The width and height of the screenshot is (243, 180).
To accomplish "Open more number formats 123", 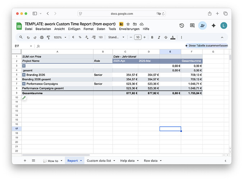I will [x=101, y=37].
